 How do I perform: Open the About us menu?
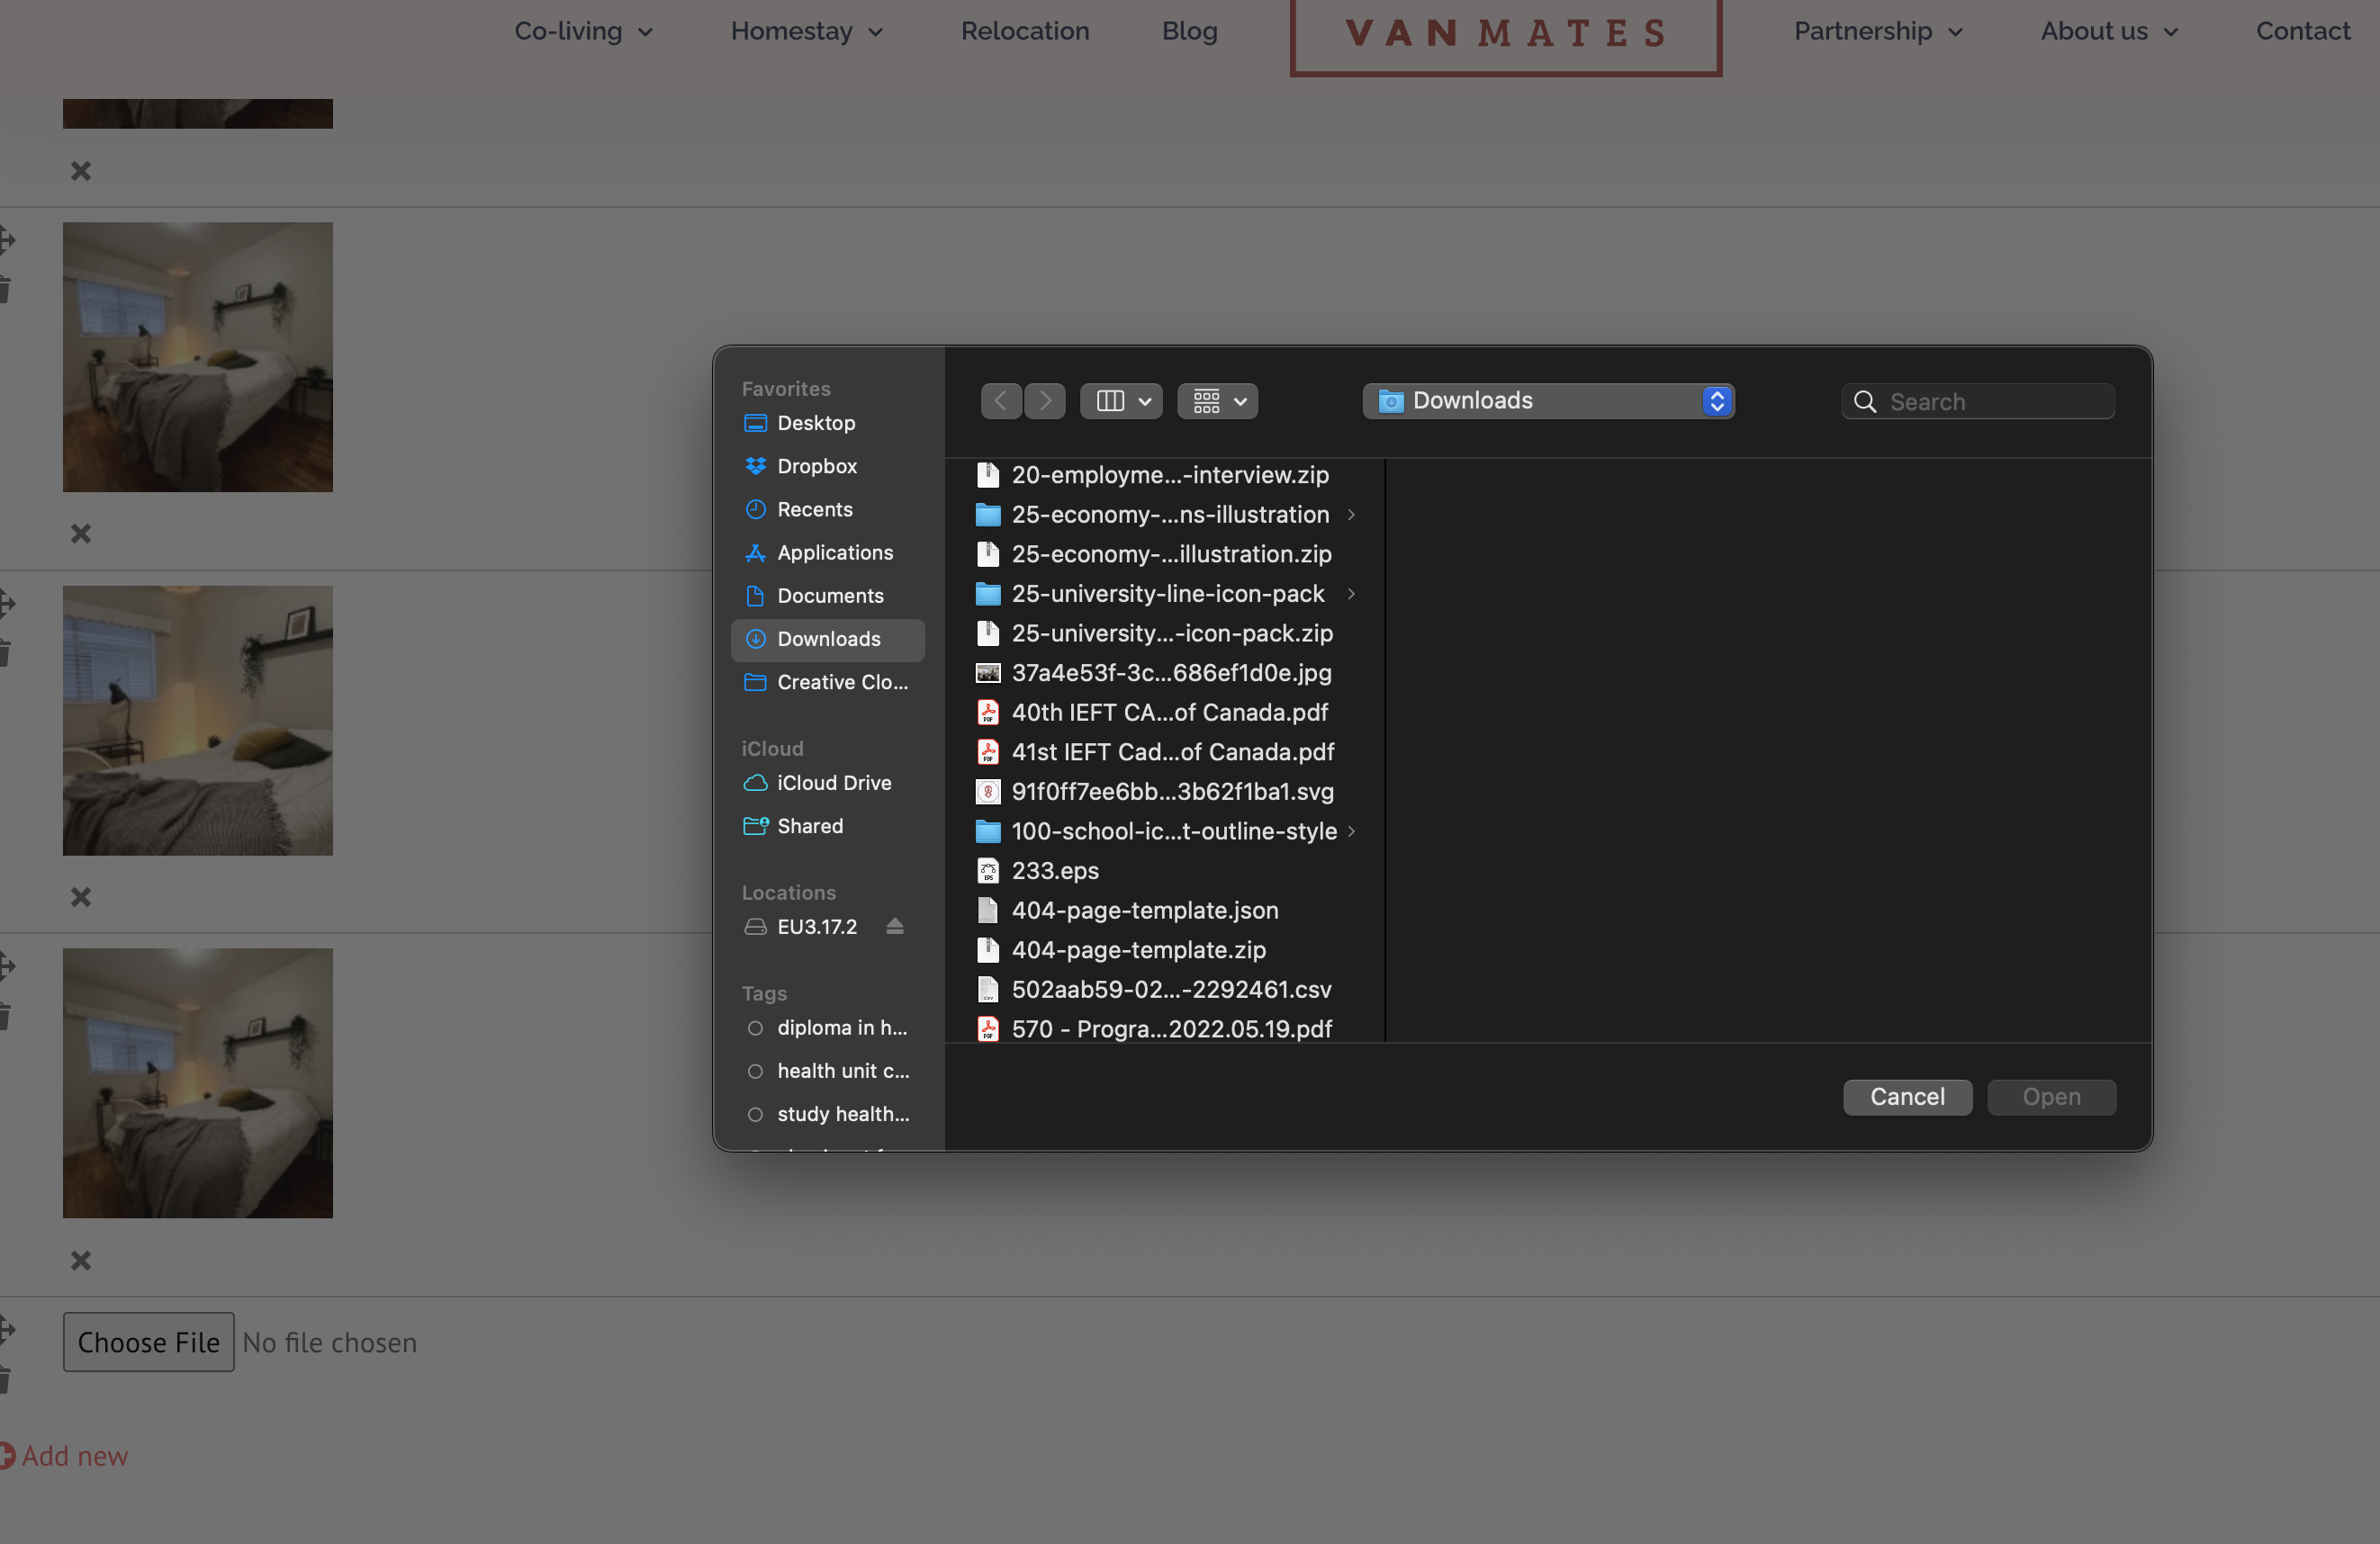click(2109, 31)
